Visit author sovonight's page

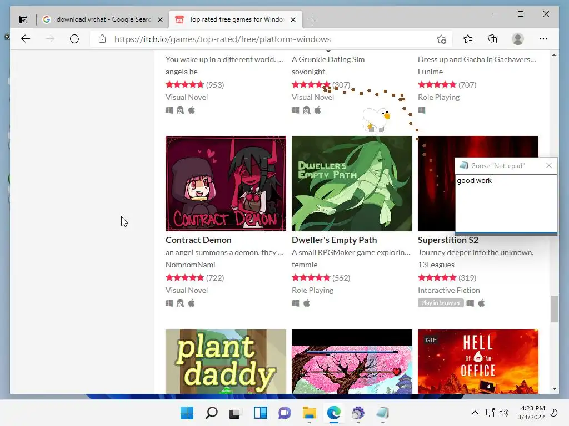(x=308, y=72)
